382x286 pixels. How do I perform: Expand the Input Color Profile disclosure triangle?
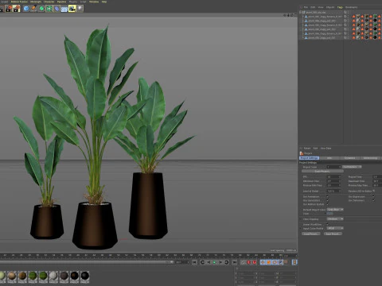tap(301, 228)
